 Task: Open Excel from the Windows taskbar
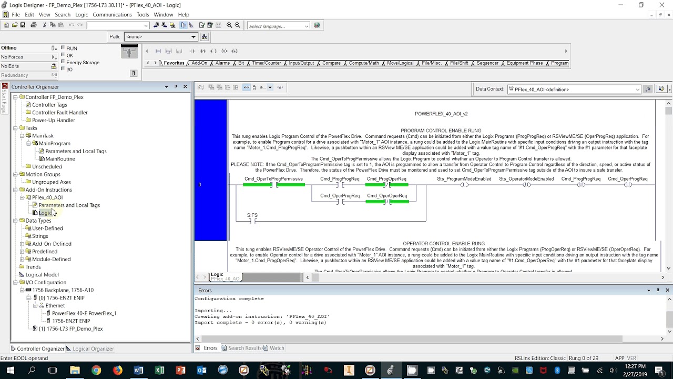159,370
